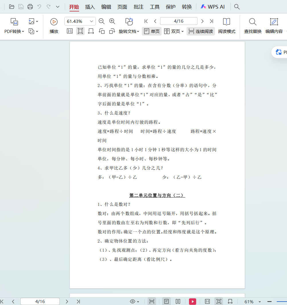Click the Print icon in quick access bar
287x305 pixels.
[30, 7]
